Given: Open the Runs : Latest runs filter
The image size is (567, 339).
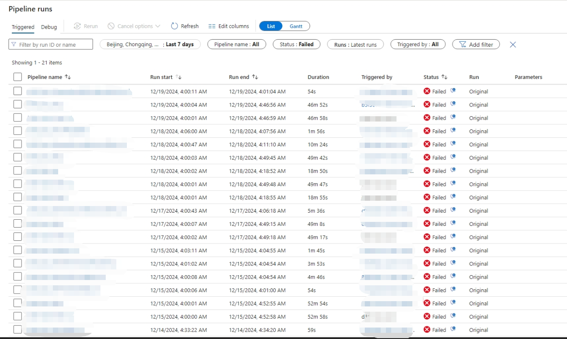Looking at the screenshot, I should 355,44.
